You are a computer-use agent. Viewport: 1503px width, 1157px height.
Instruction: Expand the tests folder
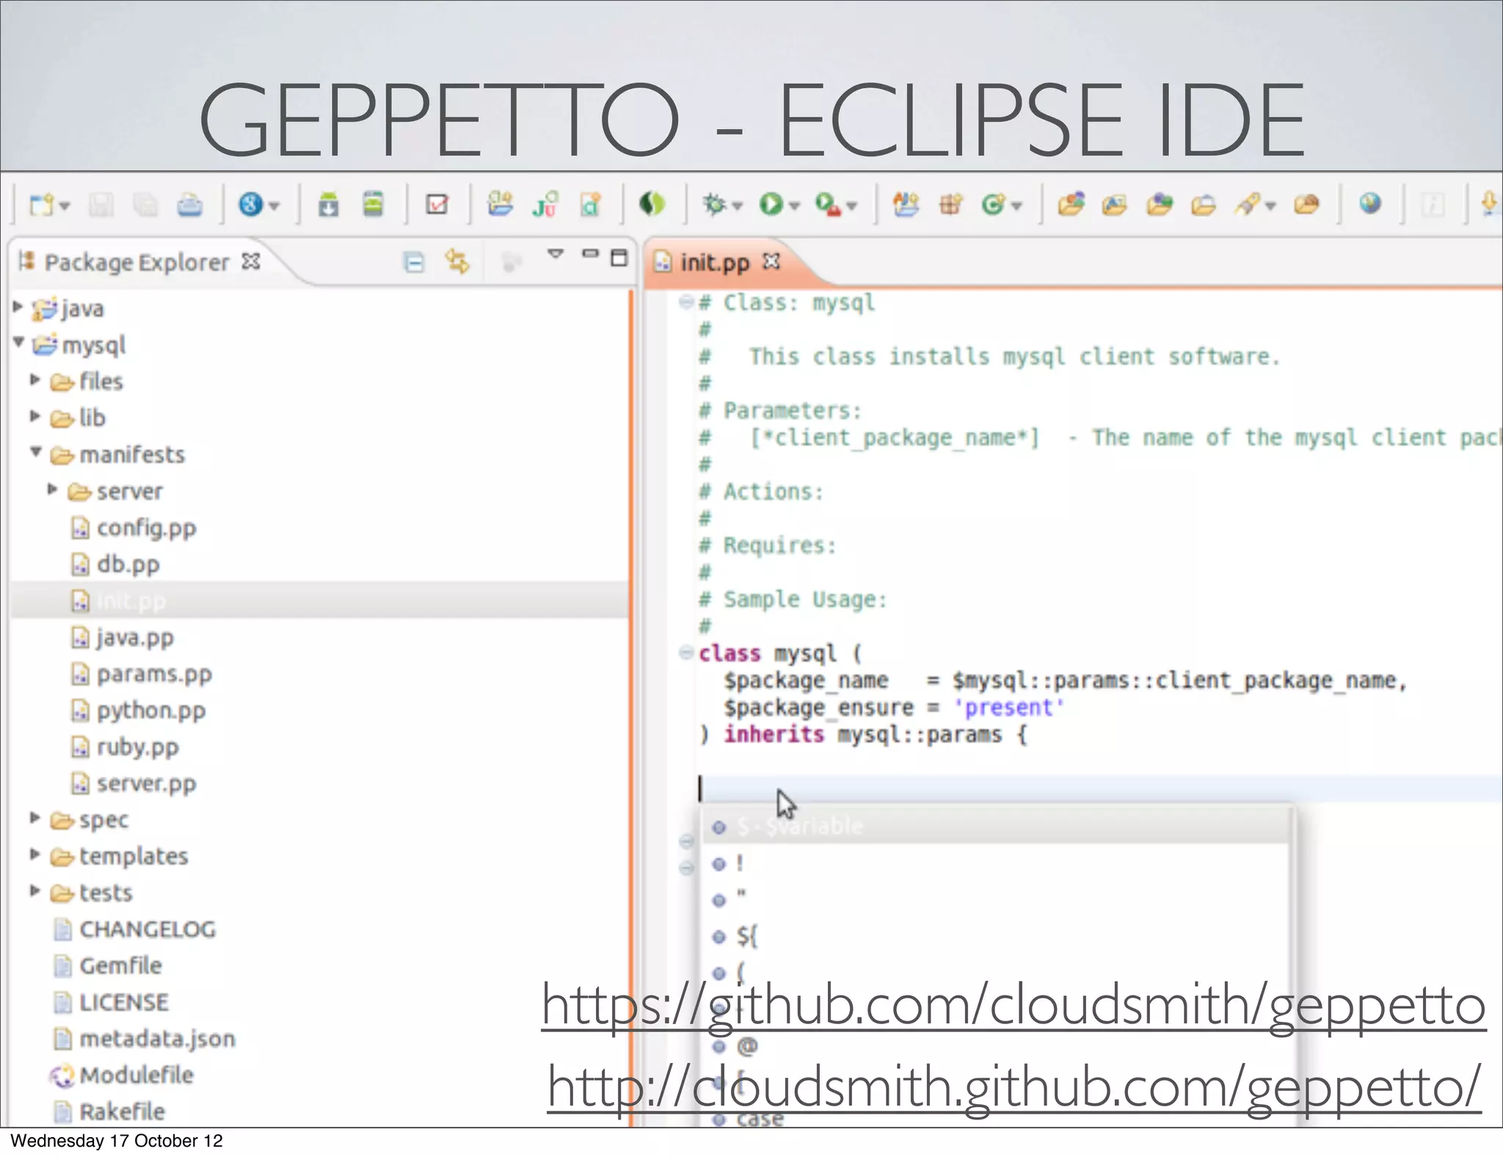click(34, 891)
